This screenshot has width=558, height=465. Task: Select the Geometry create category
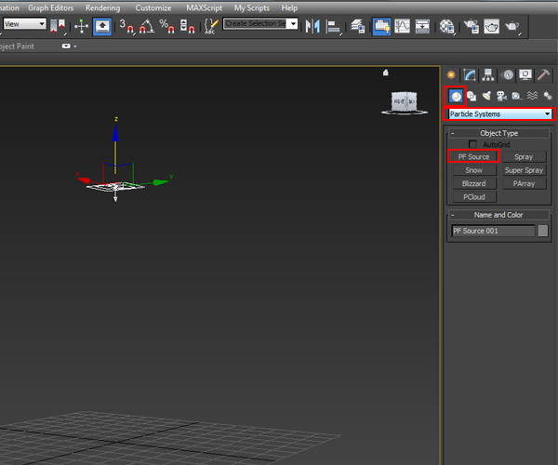[456, 97]
